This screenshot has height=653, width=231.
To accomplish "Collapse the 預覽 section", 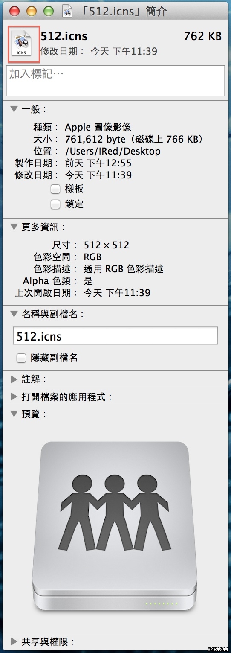I will (x=14, y=414).
